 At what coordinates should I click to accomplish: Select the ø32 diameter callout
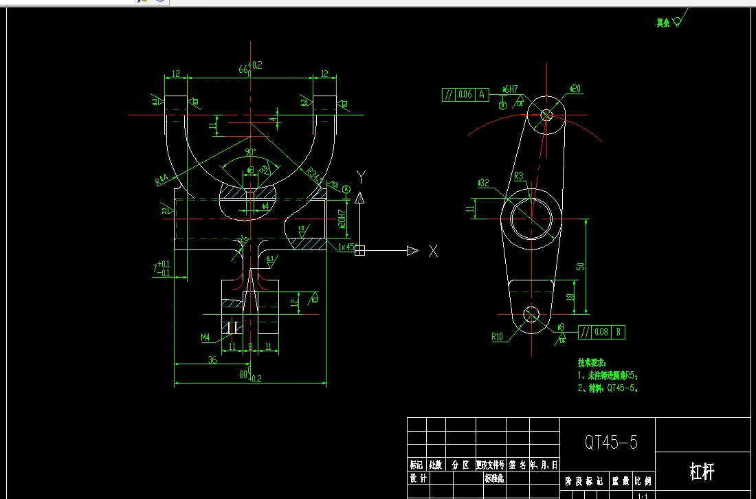click(483, 183)
